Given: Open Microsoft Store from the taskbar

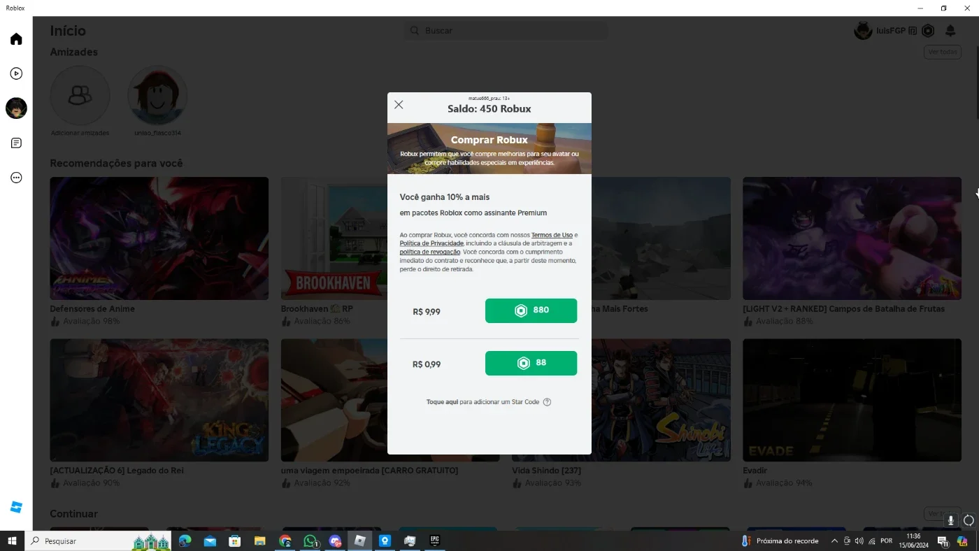Looking at the screenshot, I should [x=235, y=541].
